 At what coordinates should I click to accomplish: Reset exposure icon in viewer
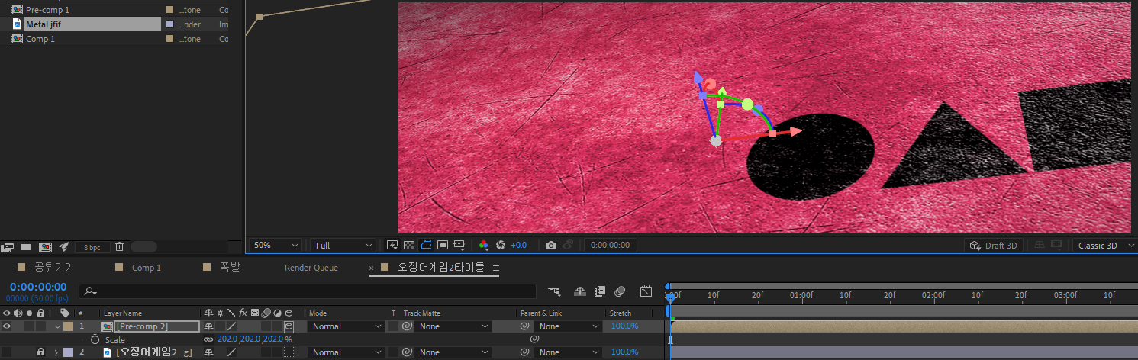click(501, 245)
